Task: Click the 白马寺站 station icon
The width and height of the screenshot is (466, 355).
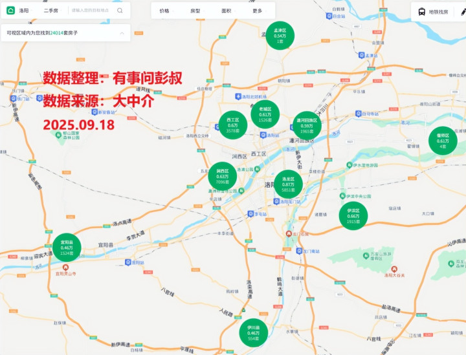Action: pyautogui.click(x=359, y=114)
